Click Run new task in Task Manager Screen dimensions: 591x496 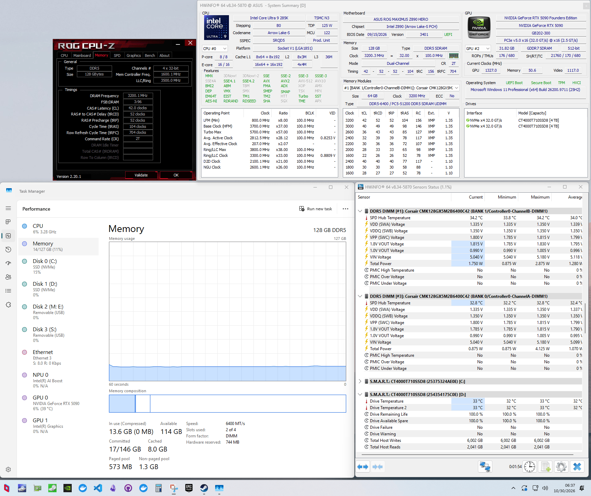[x=315, y=209]
